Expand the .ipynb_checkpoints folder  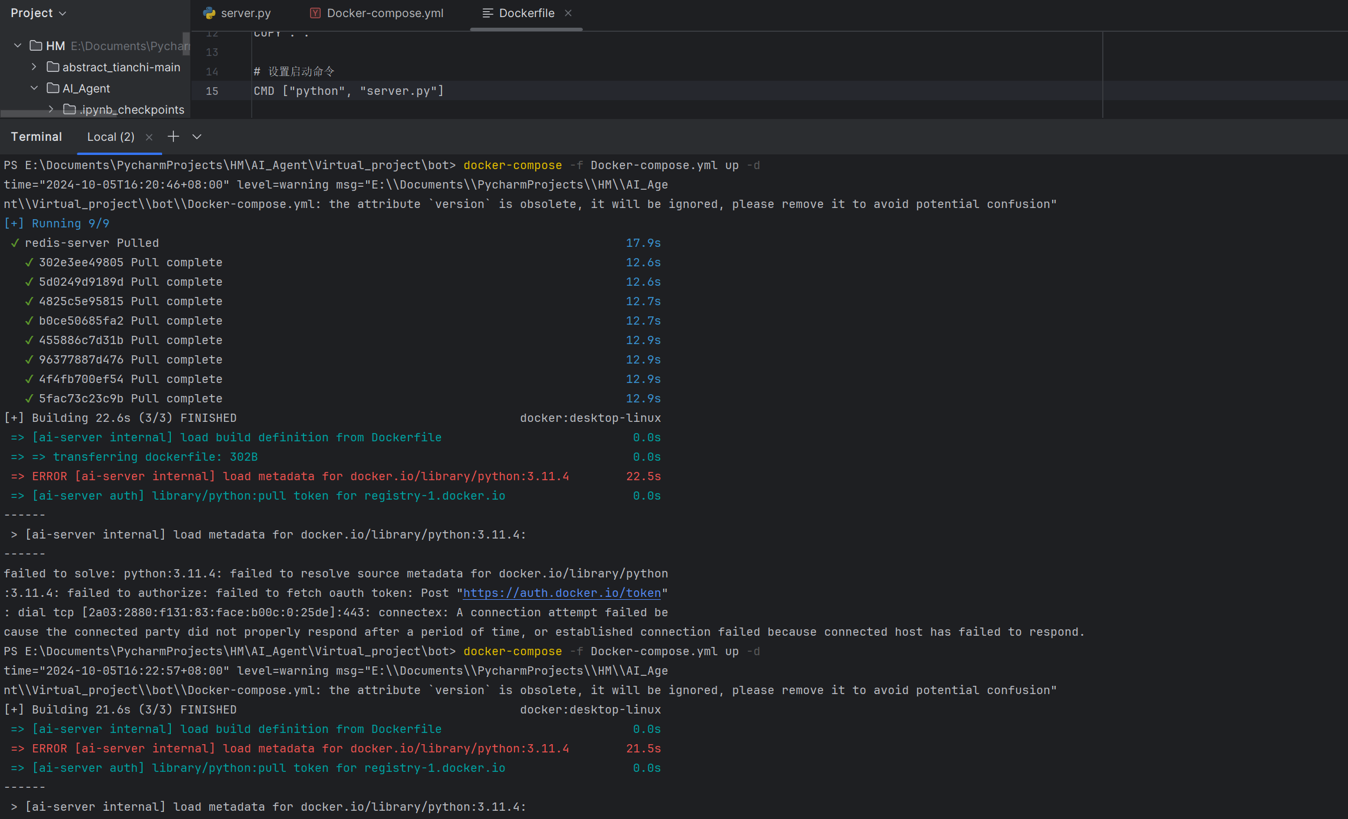pyautogui.click(x=51, y=109)
